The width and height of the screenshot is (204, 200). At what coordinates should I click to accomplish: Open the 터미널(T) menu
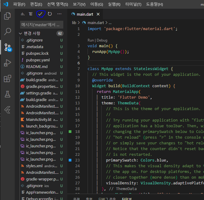(x=133, y=5)
